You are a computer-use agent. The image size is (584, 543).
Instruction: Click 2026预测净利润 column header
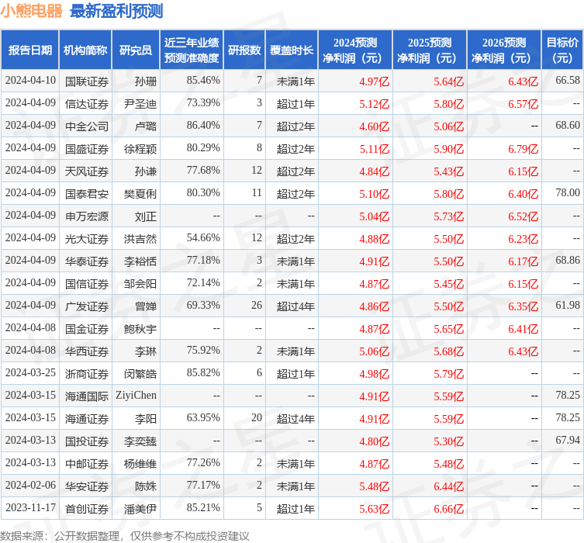click(504, 50)
